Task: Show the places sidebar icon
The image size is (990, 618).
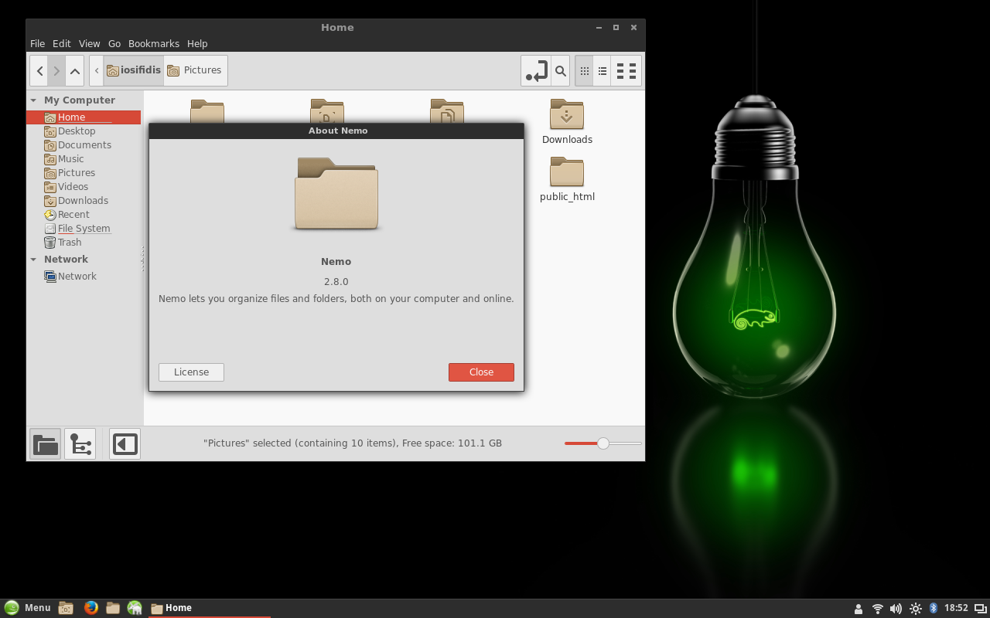Action: 46,444
